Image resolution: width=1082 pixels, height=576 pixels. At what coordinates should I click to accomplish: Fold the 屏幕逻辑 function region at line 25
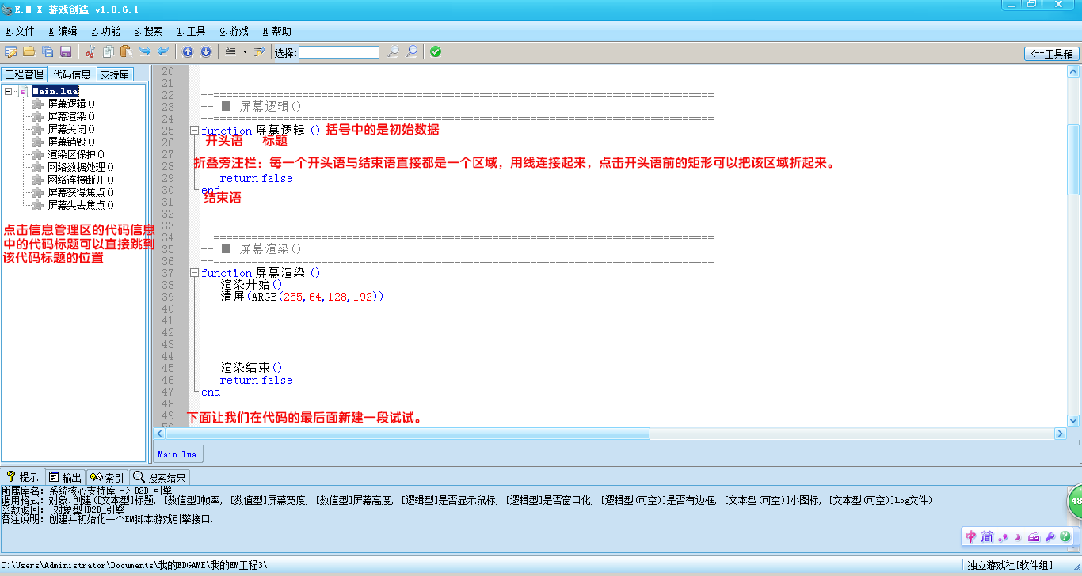click(x=195, y=131)
